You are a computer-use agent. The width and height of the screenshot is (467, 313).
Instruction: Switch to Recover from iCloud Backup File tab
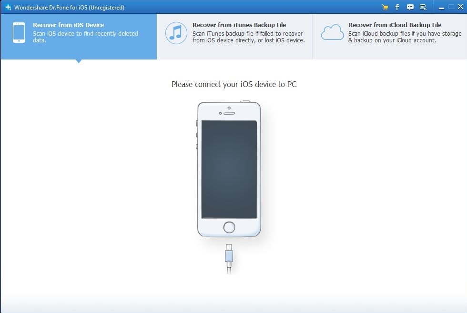tap(390, 36)
